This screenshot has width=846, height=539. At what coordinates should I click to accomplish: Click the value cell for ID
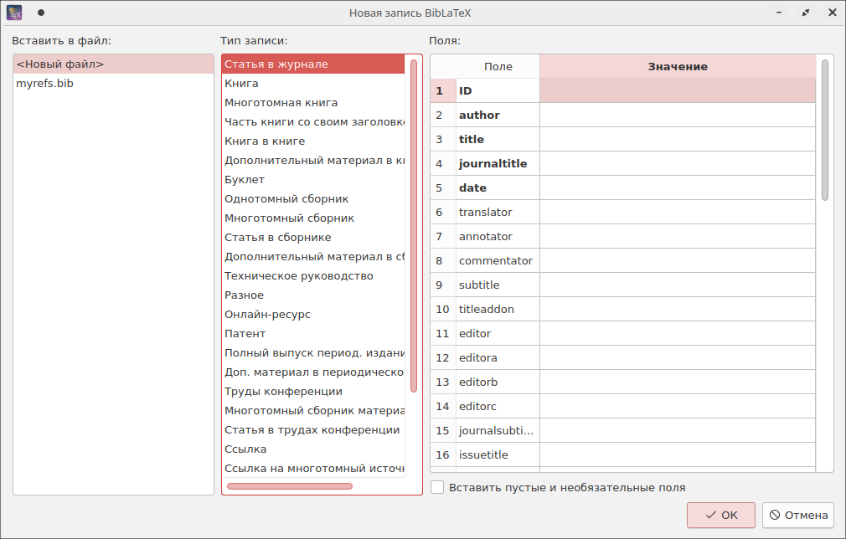click(678, 90)
